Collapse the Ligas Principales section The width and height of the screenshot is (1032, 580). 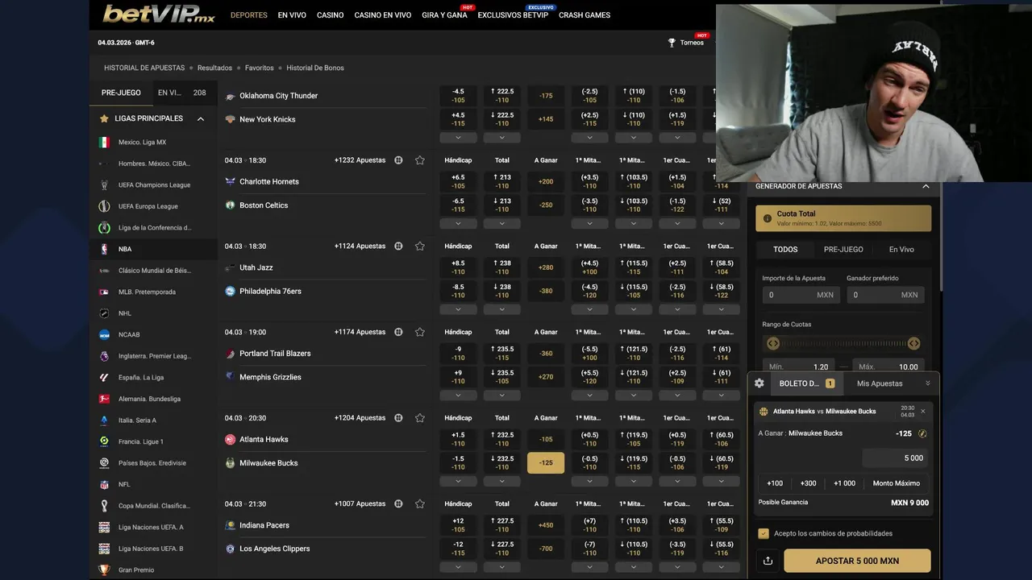point(201,118)
